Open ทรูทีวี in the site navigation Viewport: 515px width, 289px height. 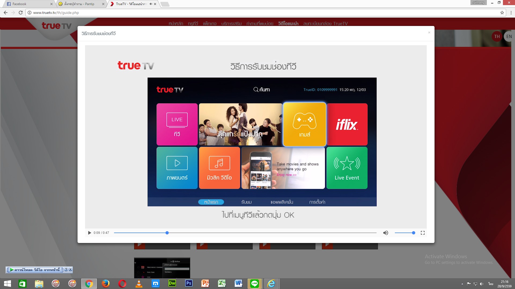[193, 24]
